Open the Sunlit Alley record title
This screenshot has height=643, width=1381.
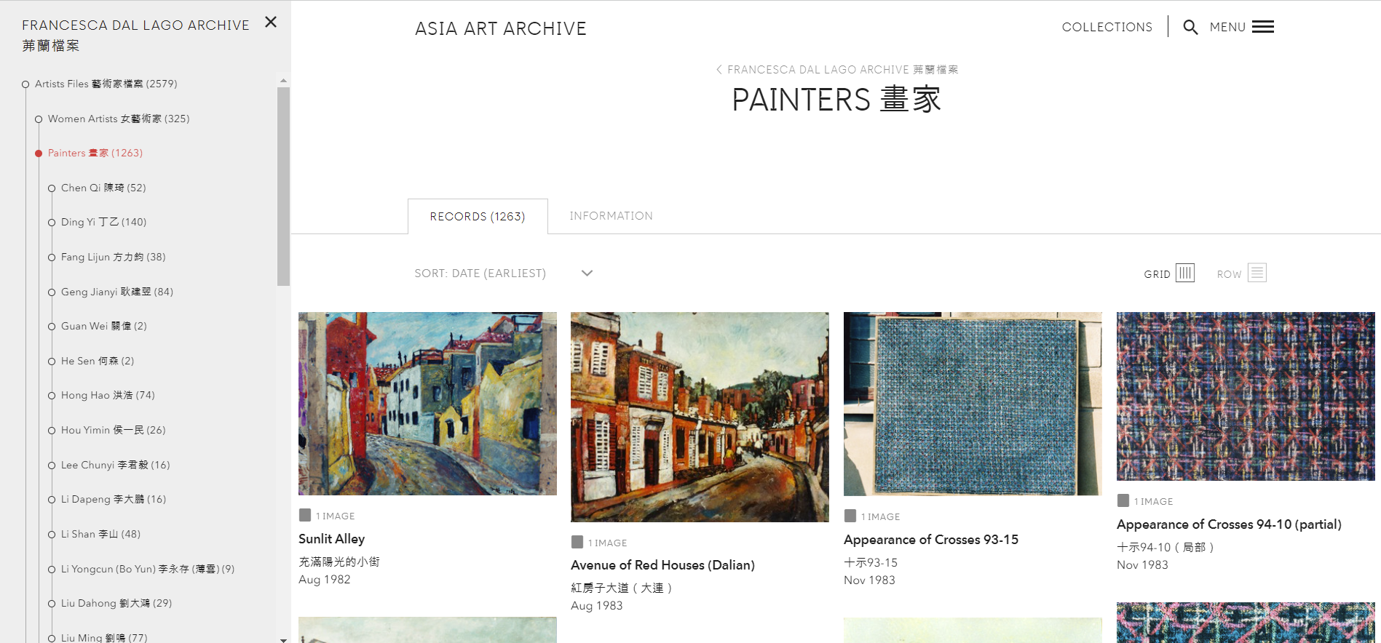(331, 539)
